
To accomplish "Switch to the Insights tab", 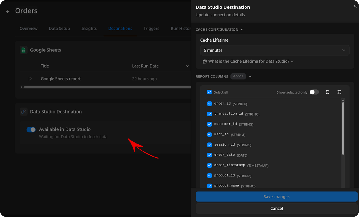I will pos(89,29).
